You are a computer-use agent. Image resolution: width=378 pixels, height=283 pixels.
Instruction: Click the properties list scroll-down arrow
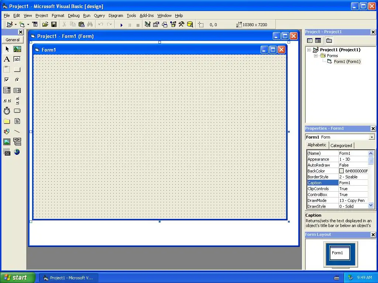coord(371,205)
